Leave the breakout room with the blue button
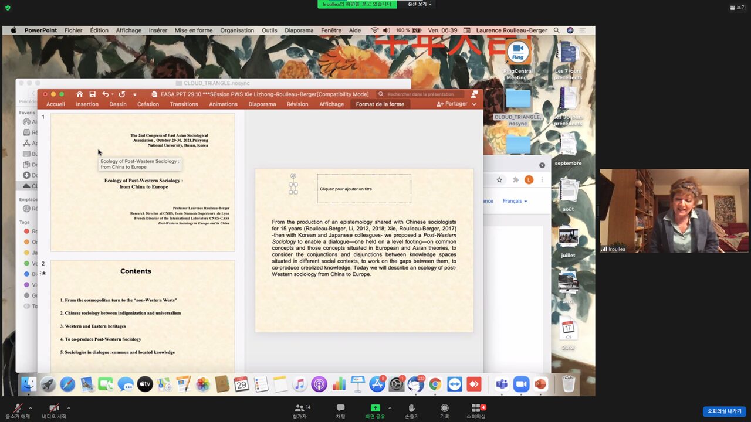 point(724,411)
